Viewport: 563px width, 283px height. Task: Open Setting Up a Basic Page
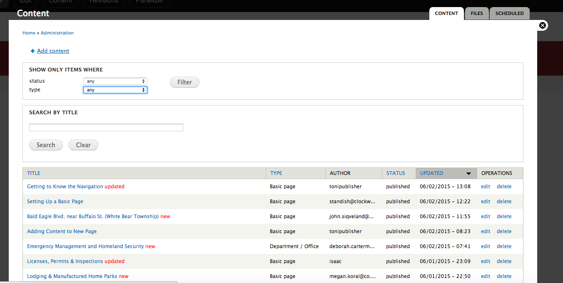click(55, 202)
